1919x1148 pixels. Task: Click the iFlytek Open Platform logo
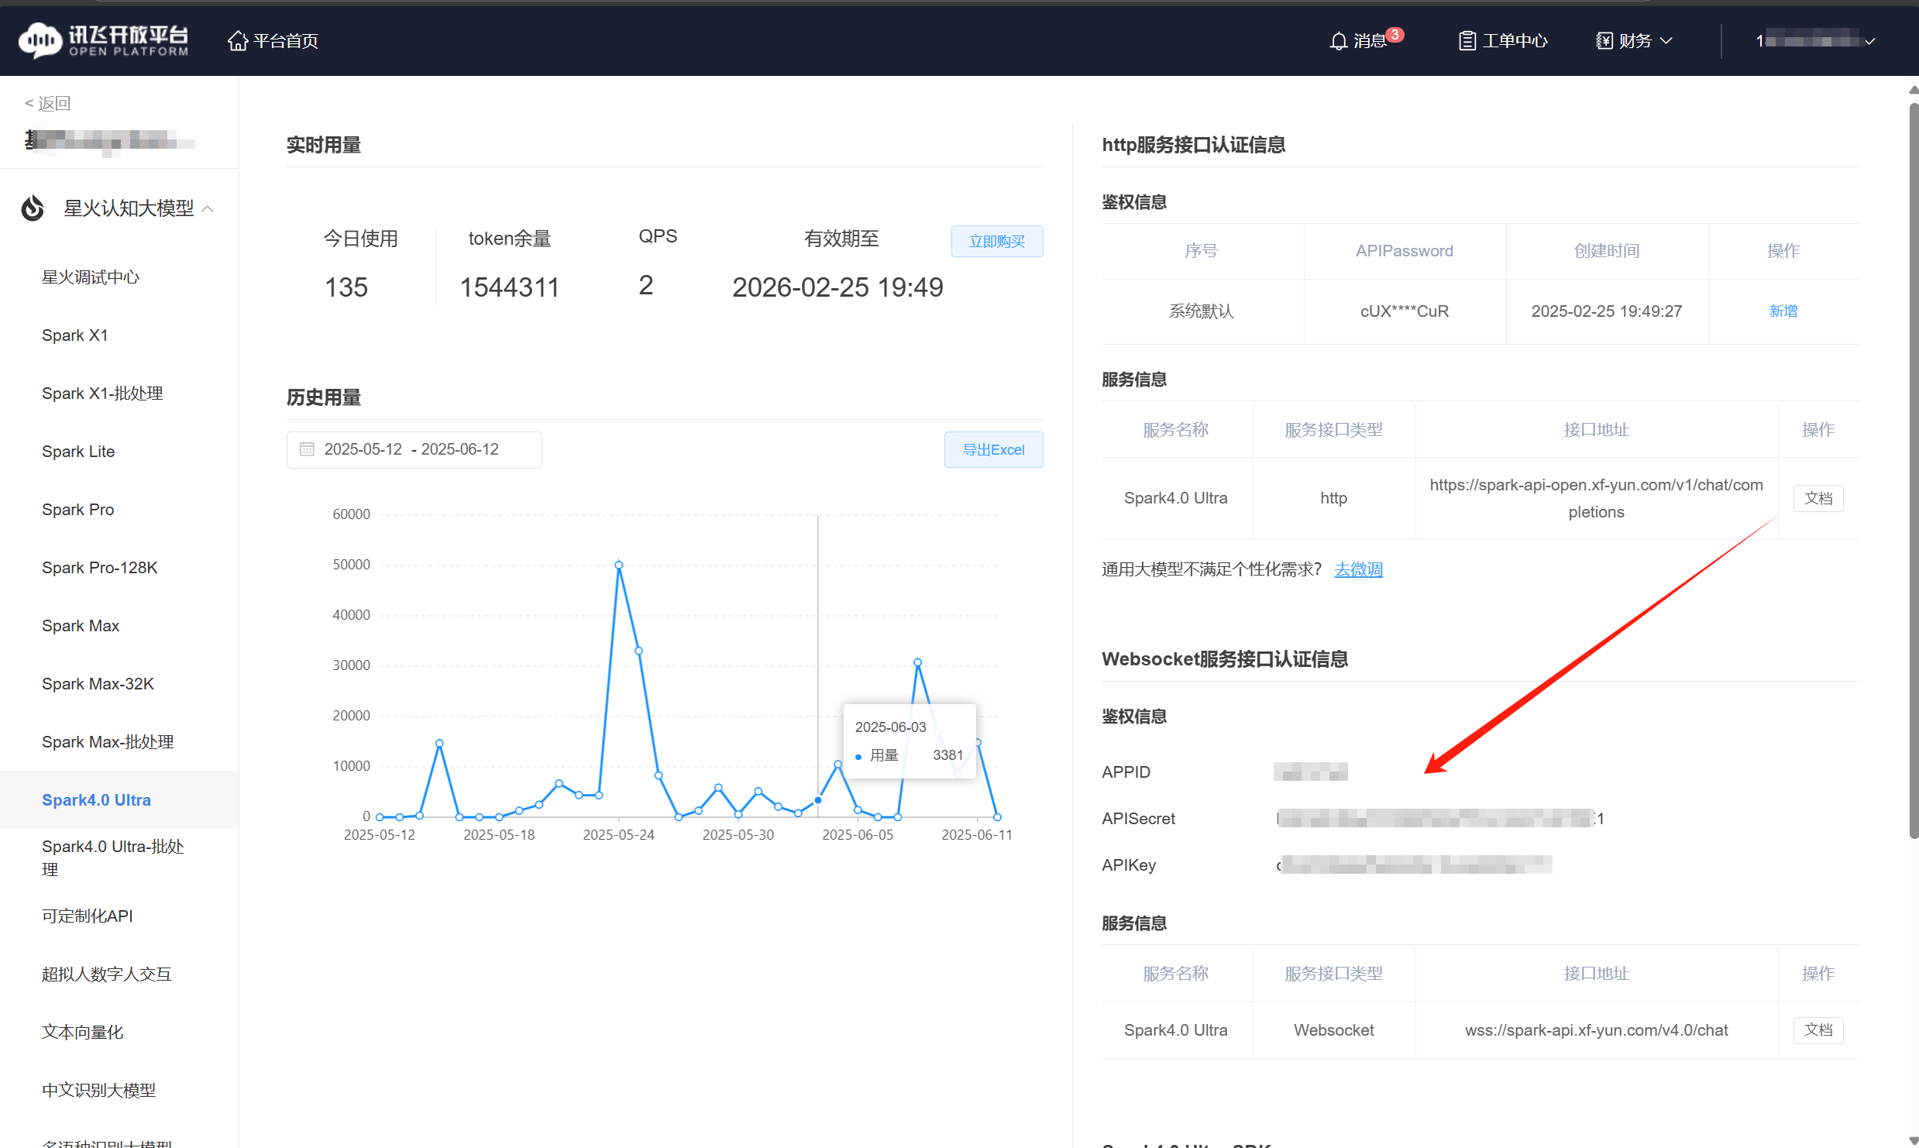104,40
